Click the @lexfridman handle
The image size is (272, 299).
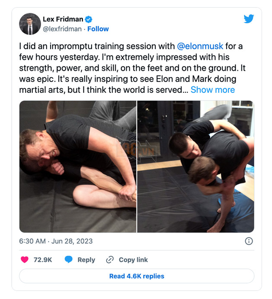pyautogui.click(x=62, y=29)
